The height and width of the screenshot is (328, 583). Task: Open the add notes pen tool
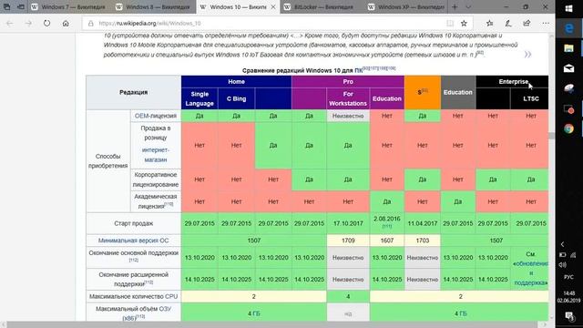pos(508,23)
